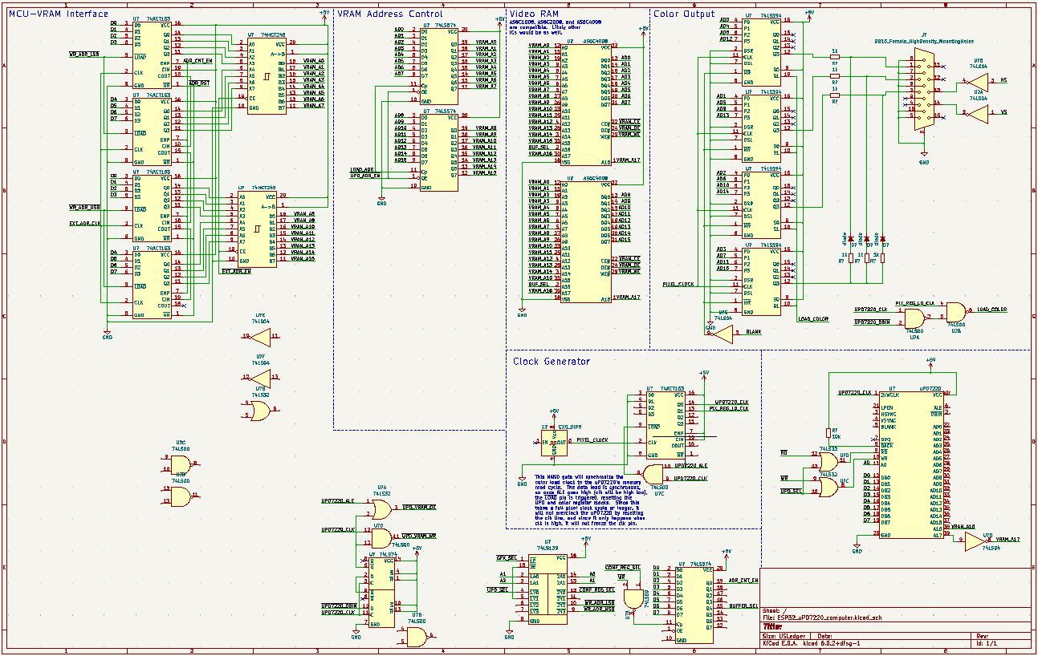Select the Clock Generator section heading

[x=551, y=361]
